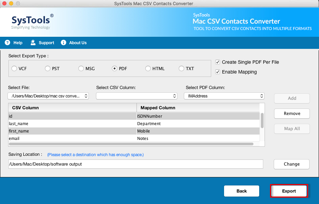Toggle Create Single PDF Per File checkbox
This screenshot has height=204, width=319.
pos(218,62)
